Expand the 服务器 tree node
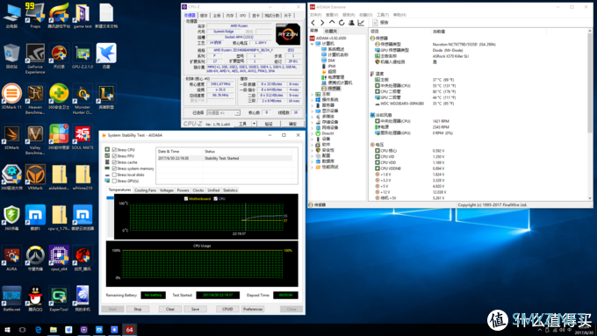 point(313,105)
